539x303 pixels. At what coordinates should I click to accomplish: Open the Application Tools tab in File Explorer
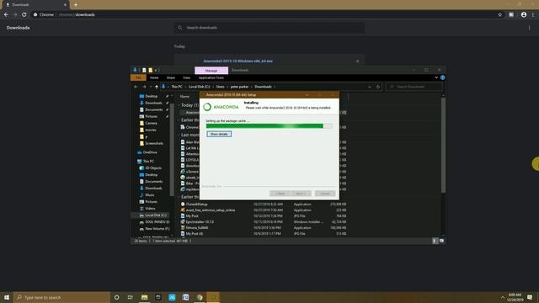[x=211, y=77]
